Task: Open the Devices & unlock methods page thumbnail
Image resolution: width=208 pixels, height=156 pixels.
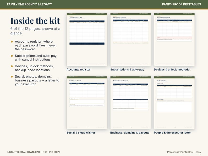Action: point(174,40)
